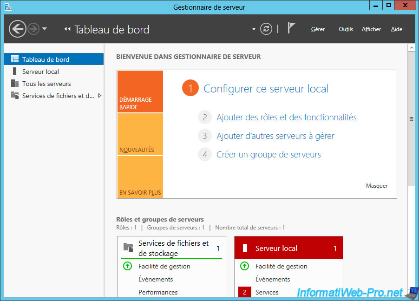Select Services de fichiers et d... in sidebar
The image size is (419, 301).
(54, 95)
